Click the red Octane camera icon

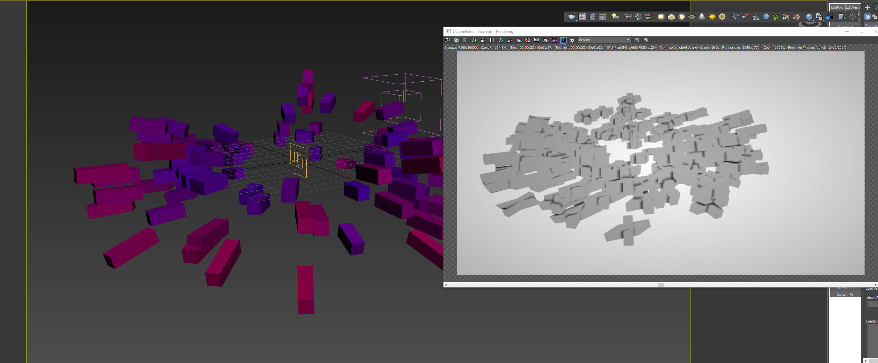tap(648, 17)
